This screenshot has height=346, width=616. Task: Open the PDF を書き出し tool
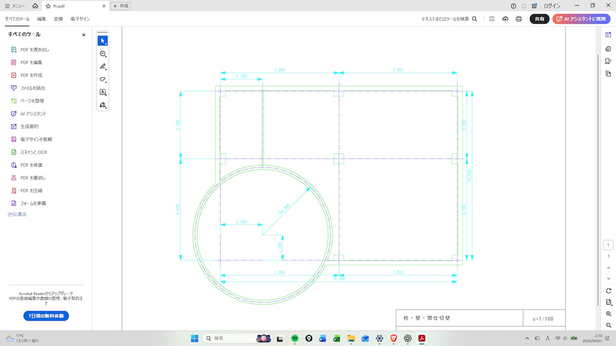tap(30, 49)
